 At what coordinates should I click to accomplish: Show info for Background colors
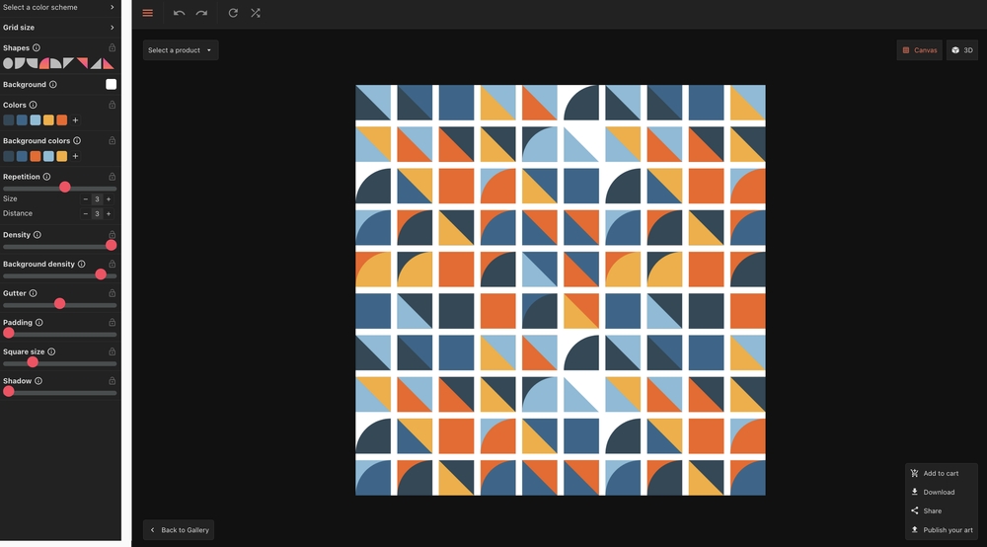[x=77, y=141]
